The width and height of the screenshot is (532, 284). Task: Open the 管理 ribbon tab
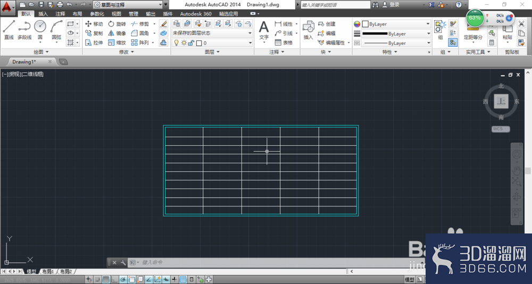point(134,14)
